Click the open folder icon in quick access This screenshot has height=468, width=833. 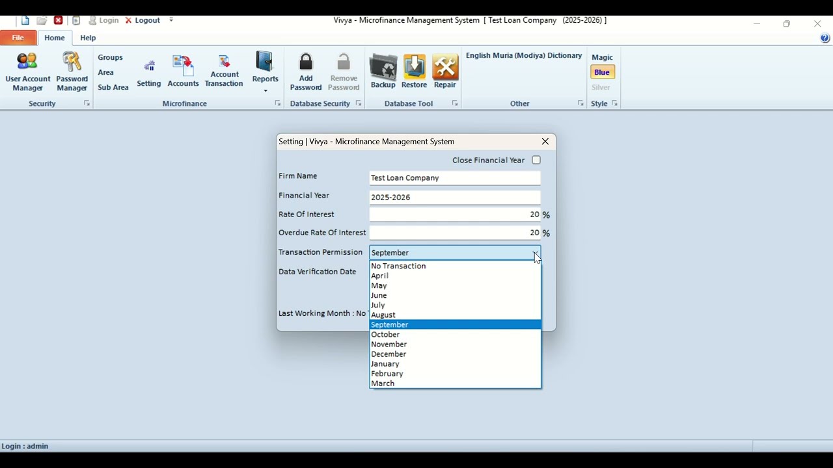coord(42,20)
